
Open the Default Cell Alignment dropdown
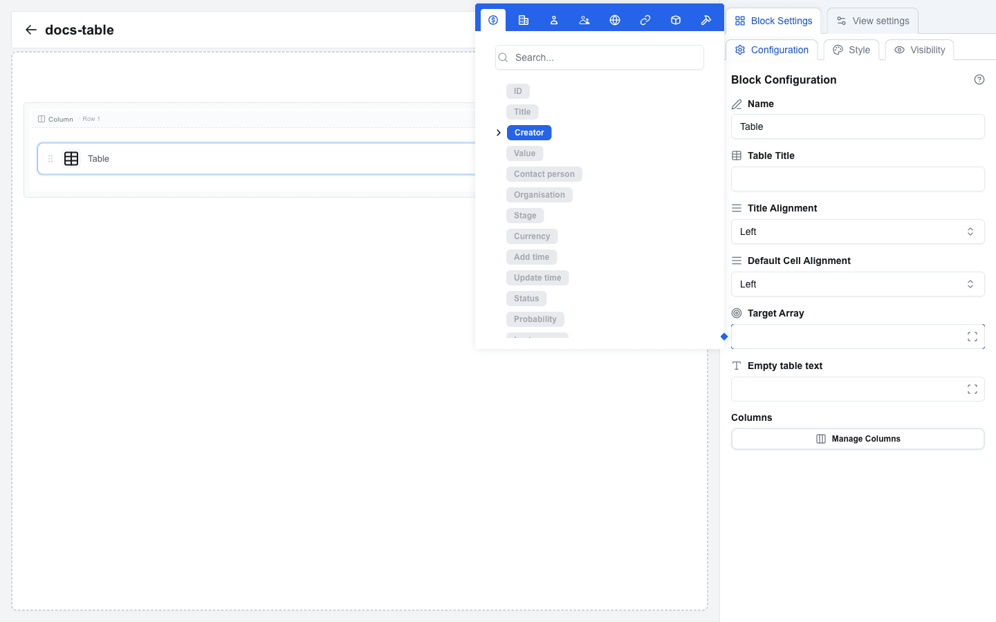click(x=858, y=284)
